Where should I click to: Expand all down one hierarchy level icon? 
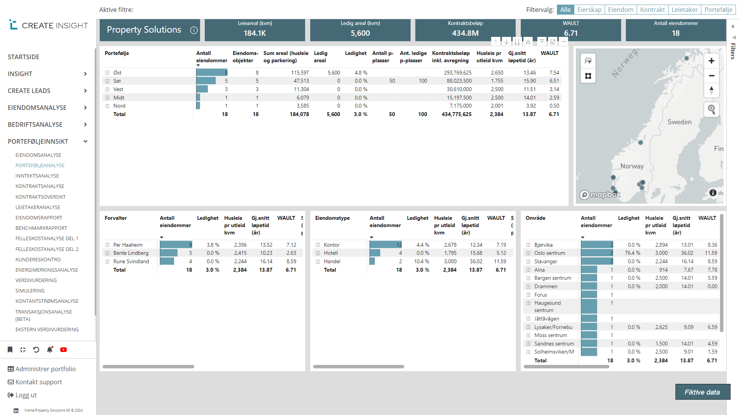point(528,41)
